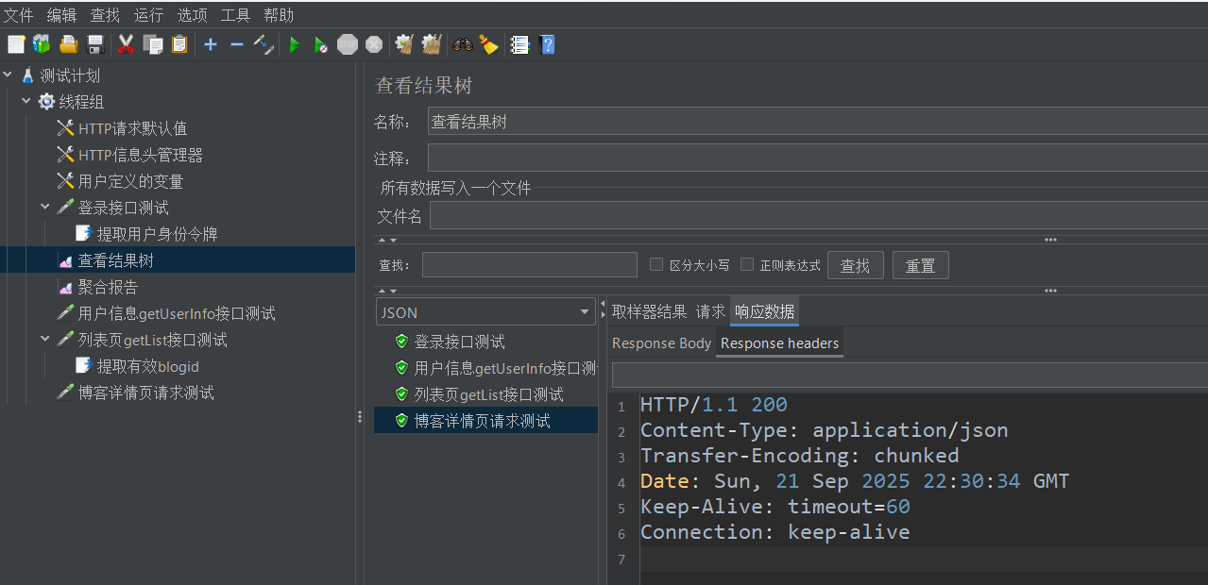
Task: Click the Stop sign icon
Action: 348,44
